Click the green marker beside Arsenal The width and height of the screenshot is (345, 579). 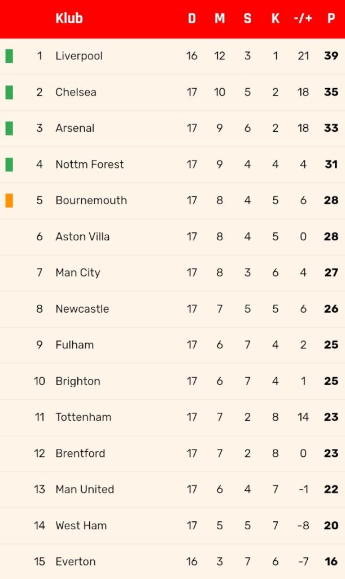pyautogui.click(x=9, y=128)
